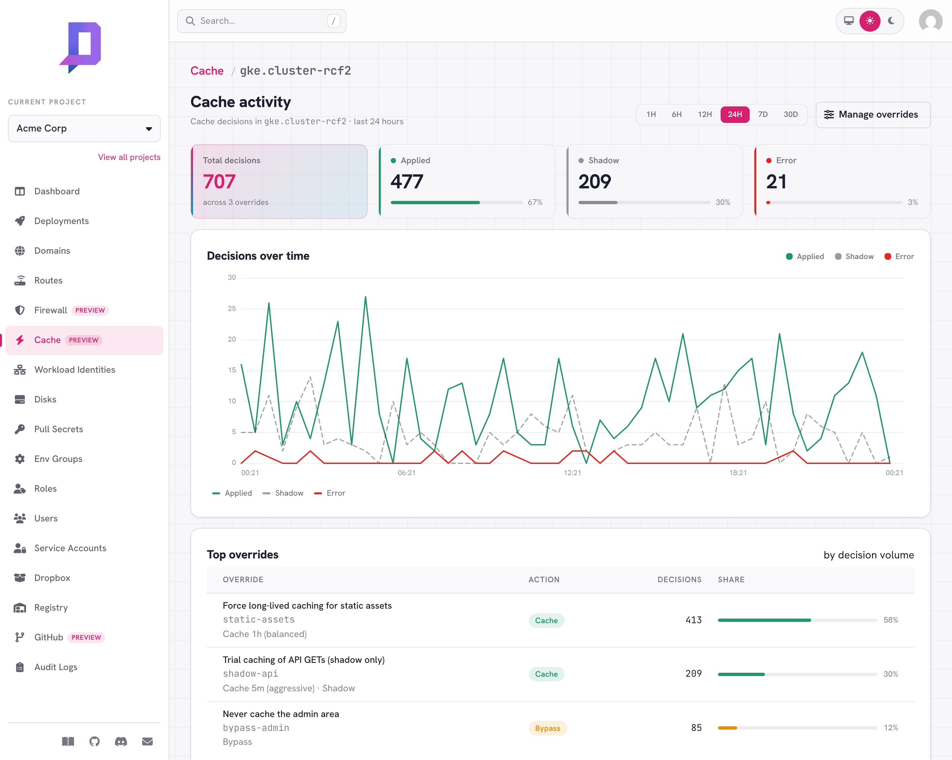
Task: Open Audit Logs clipboard icon
Action: pyautogui.click(x=20, y=667)
